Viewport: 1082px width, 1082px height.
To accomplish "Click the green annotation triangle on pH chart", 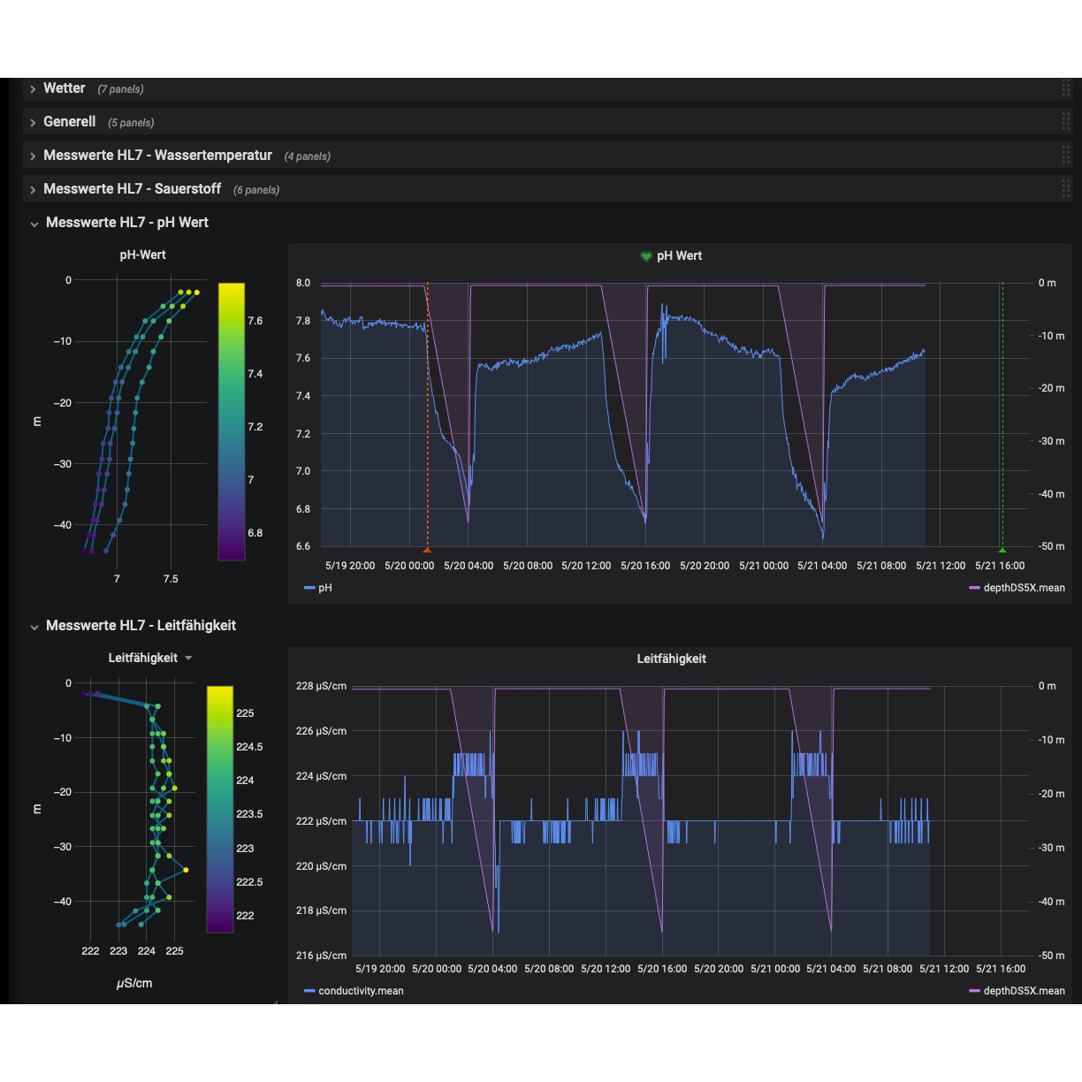I will point(1002,549).
